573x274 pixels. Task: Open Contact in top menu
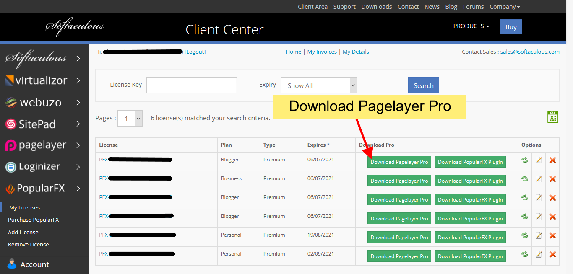coord(408,7)
